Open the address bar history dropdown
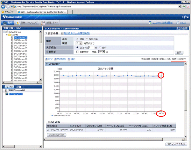Image resolution: width=191 pixels, height=150 pixels. pyautogui.click(x=179, y=7)
